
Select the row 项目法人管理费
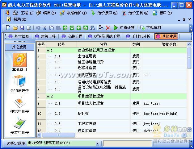click(x=112, y=103)
